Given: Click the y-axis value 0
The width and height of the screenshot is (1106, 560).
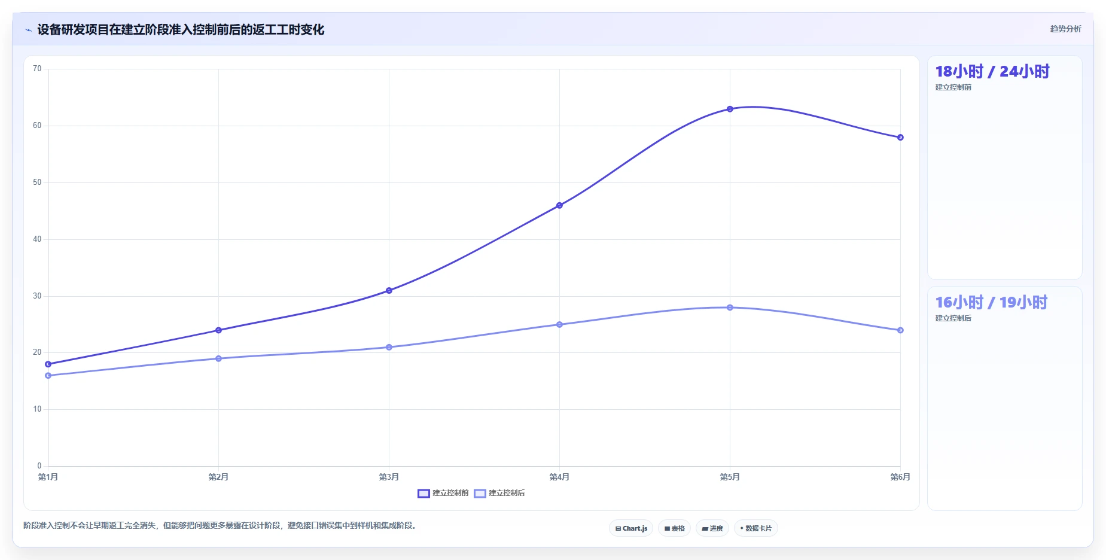Looking at the screenshot, I should (x=39, y=466).
